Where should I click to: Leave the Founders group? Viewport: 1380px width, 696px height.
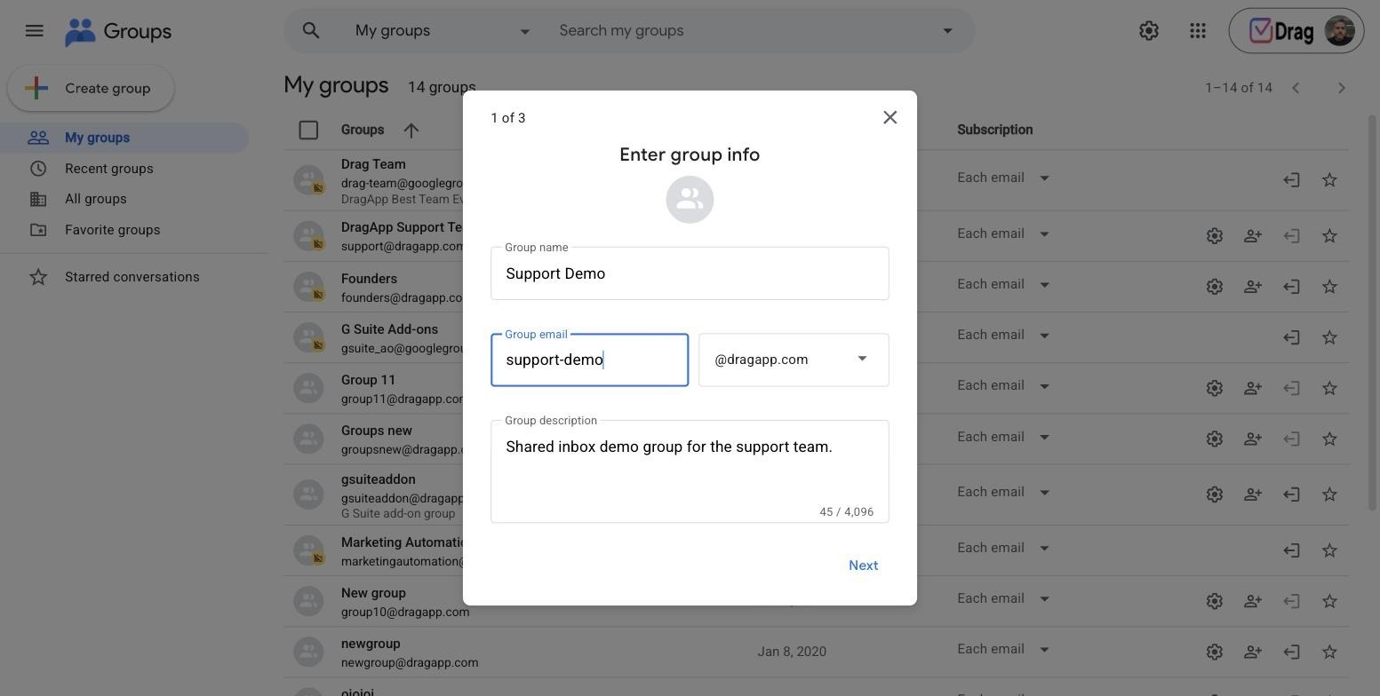[1291, 287]
